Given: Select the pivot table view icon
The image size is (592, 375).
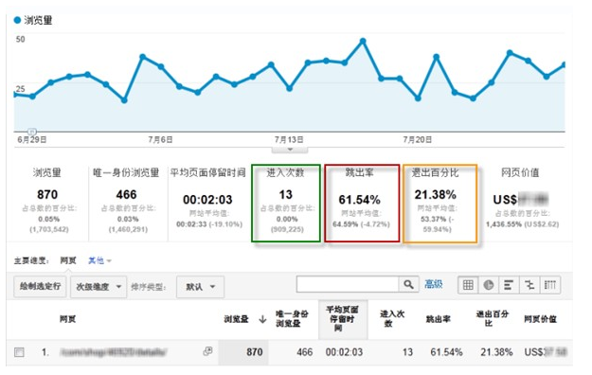Looking at the screenshot, I should (550, 285).
